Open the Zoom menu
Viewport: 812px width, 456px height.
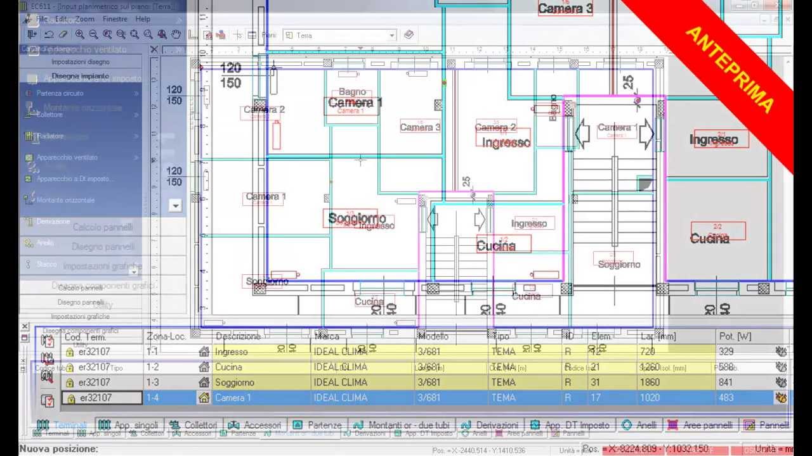coord(84,19)
